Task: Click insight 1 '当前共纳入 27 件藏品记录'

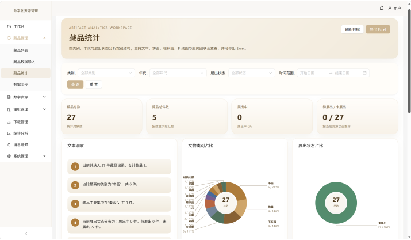Action: 119,166
